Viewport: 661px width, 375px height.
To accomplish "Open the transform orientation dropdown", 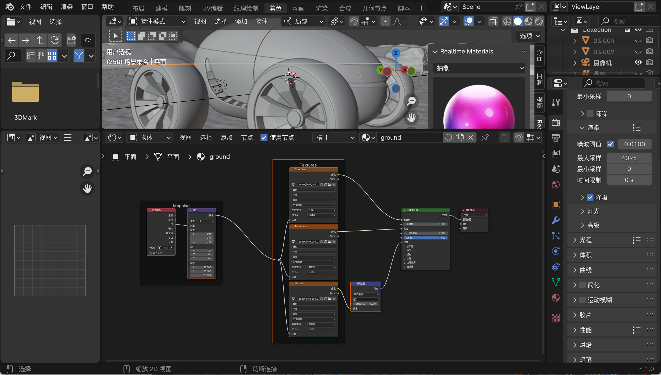I will [303, 21].
